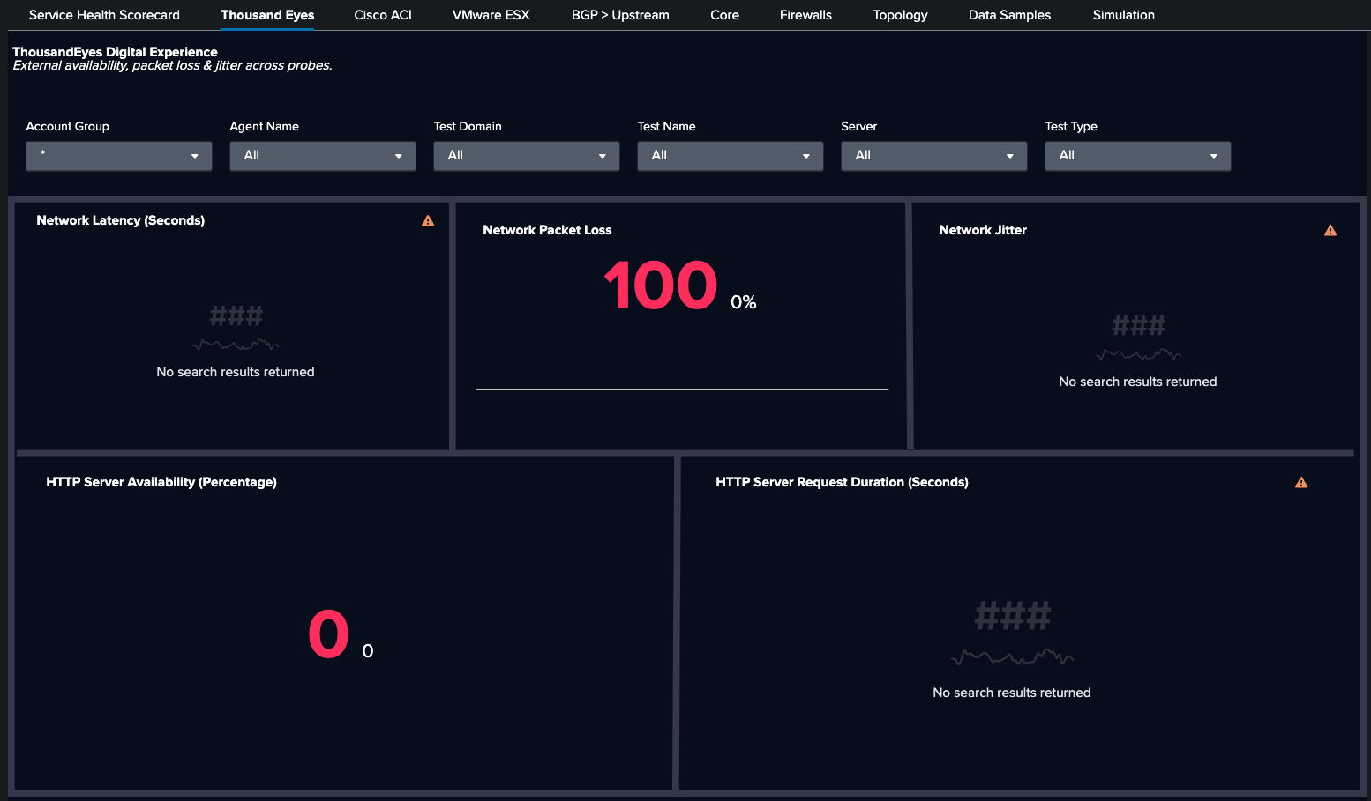1371x801 pixels.
Task: Switch to the Cisco ACI tab
Action: (383, 15)
